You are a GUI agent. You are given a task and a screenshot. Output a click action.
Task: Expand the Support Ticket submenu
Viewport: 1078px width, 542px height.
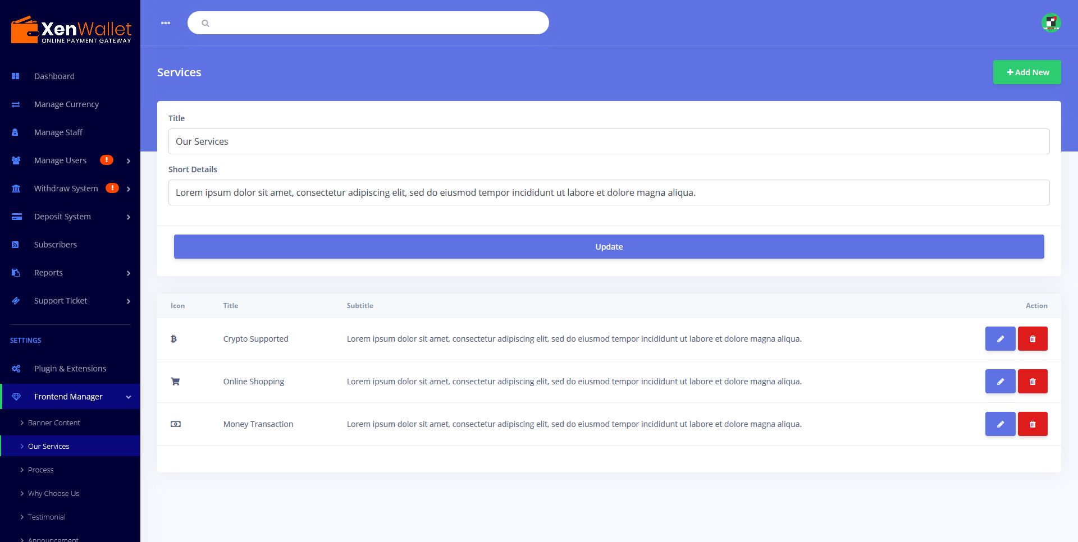click(x=129, y=301)
